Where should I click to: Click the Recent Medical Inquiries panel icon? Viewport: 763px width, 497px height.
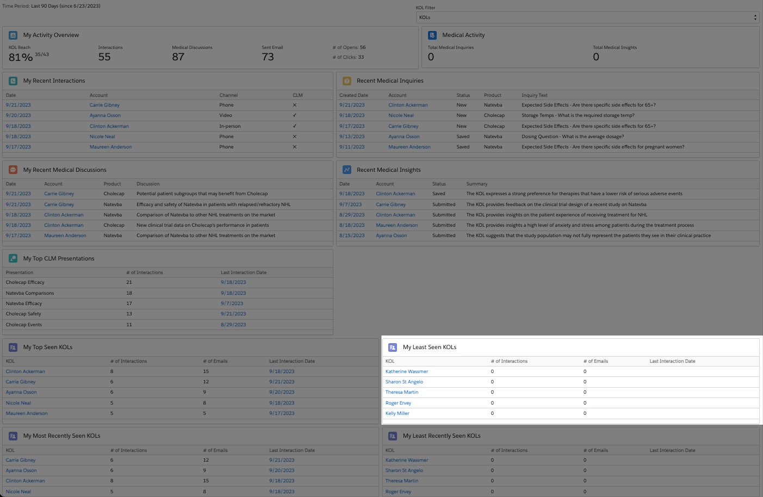[346, 81]
